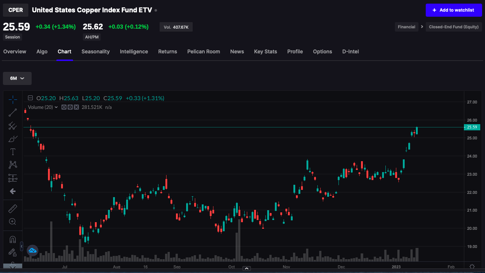This screenshot has width=485, height=273.
Task: Click the 2023 time axis label
Action: pos(396,267)
